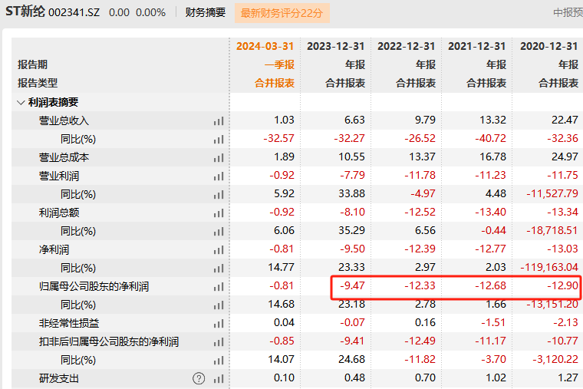Click chart icon next to 非经常性损益
The width and height of the screenshot is (583, 389).
[219, 323]
